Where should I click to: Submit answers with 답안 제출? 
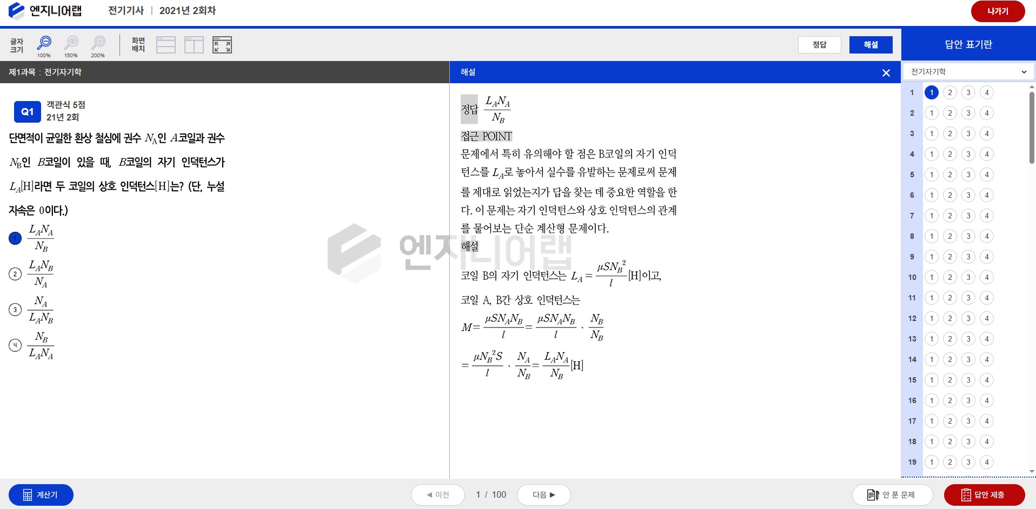point(984,495)
